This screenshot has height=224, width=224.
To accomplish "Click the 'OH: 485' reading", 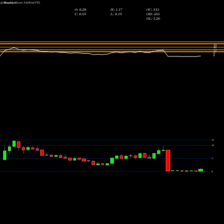I will point(153,14).
